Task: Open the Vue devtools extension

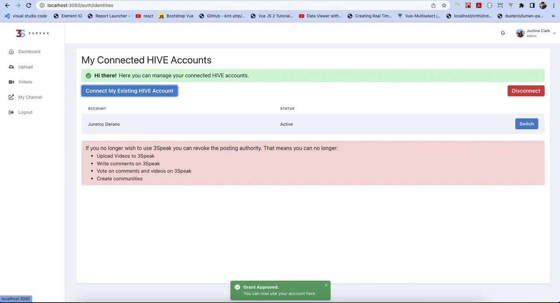Action: [511, 5]
